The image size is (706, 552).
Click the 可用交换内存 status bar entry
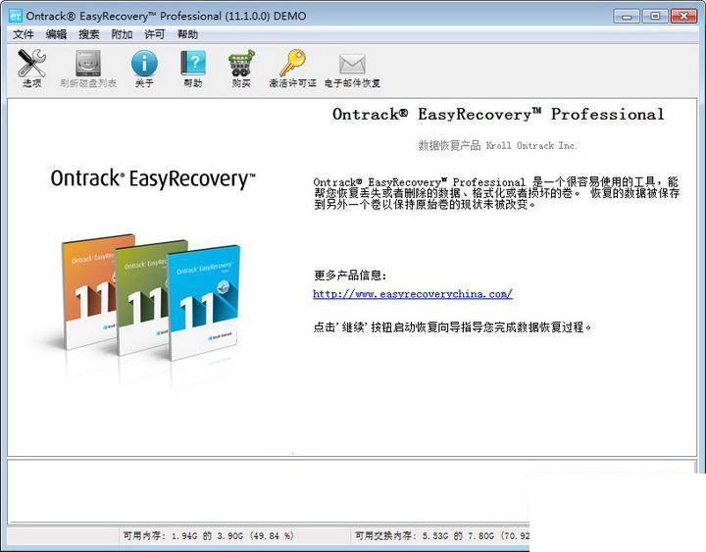[x=441, y=535]
